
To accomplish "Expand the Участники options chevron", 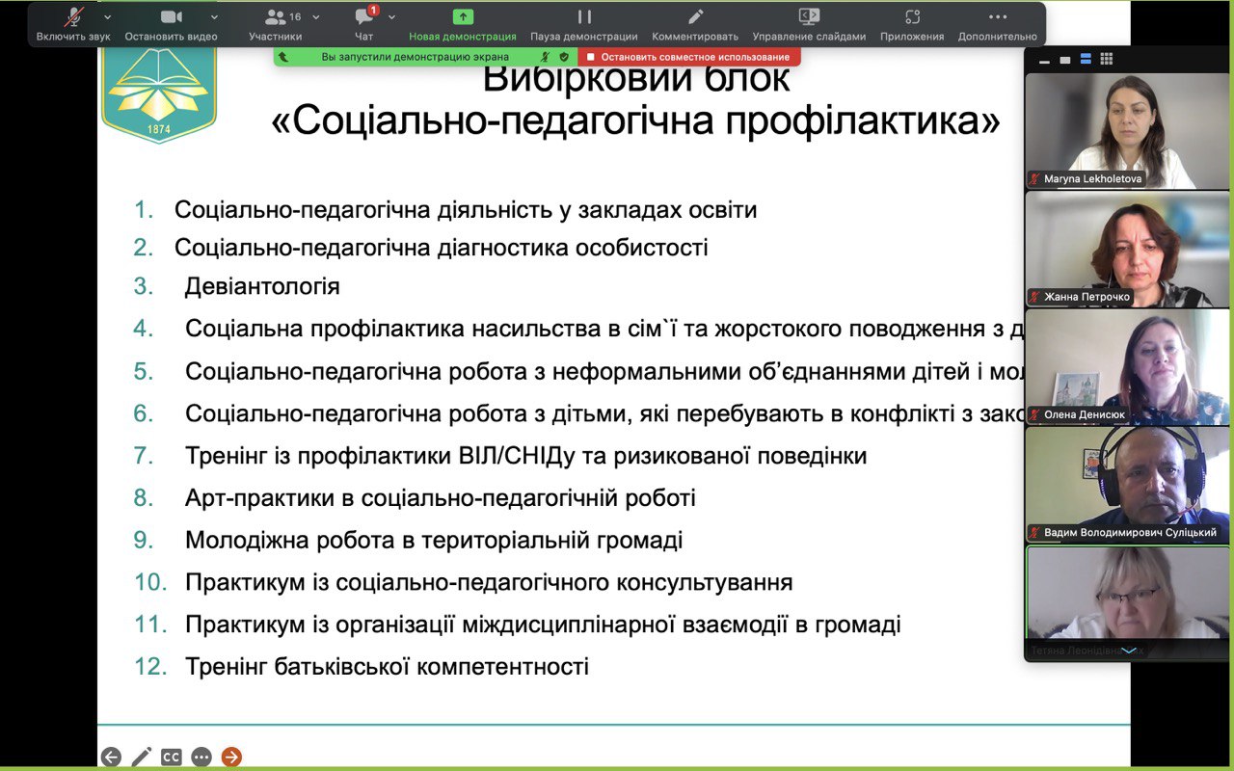I will (316, 17).
